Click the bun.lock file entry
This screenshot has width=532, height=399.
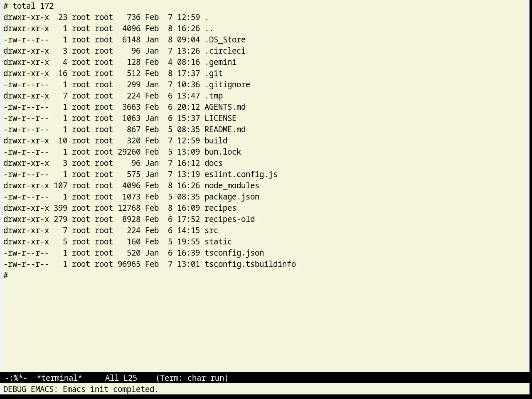(x=223, y=152)
